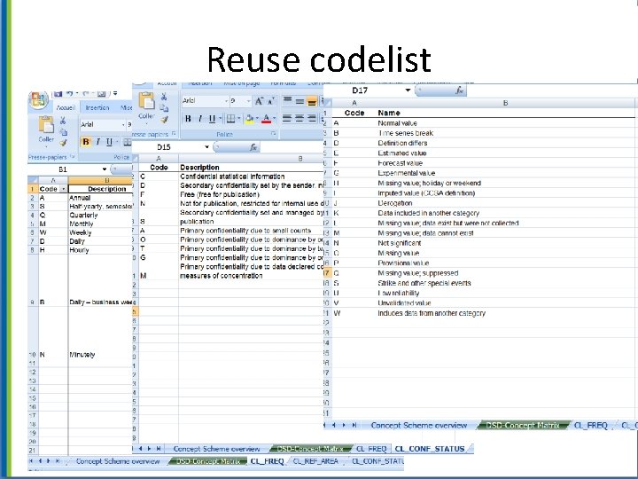Toggle Underline in the middle Excel window
The image size is (638, 479).
212,119
